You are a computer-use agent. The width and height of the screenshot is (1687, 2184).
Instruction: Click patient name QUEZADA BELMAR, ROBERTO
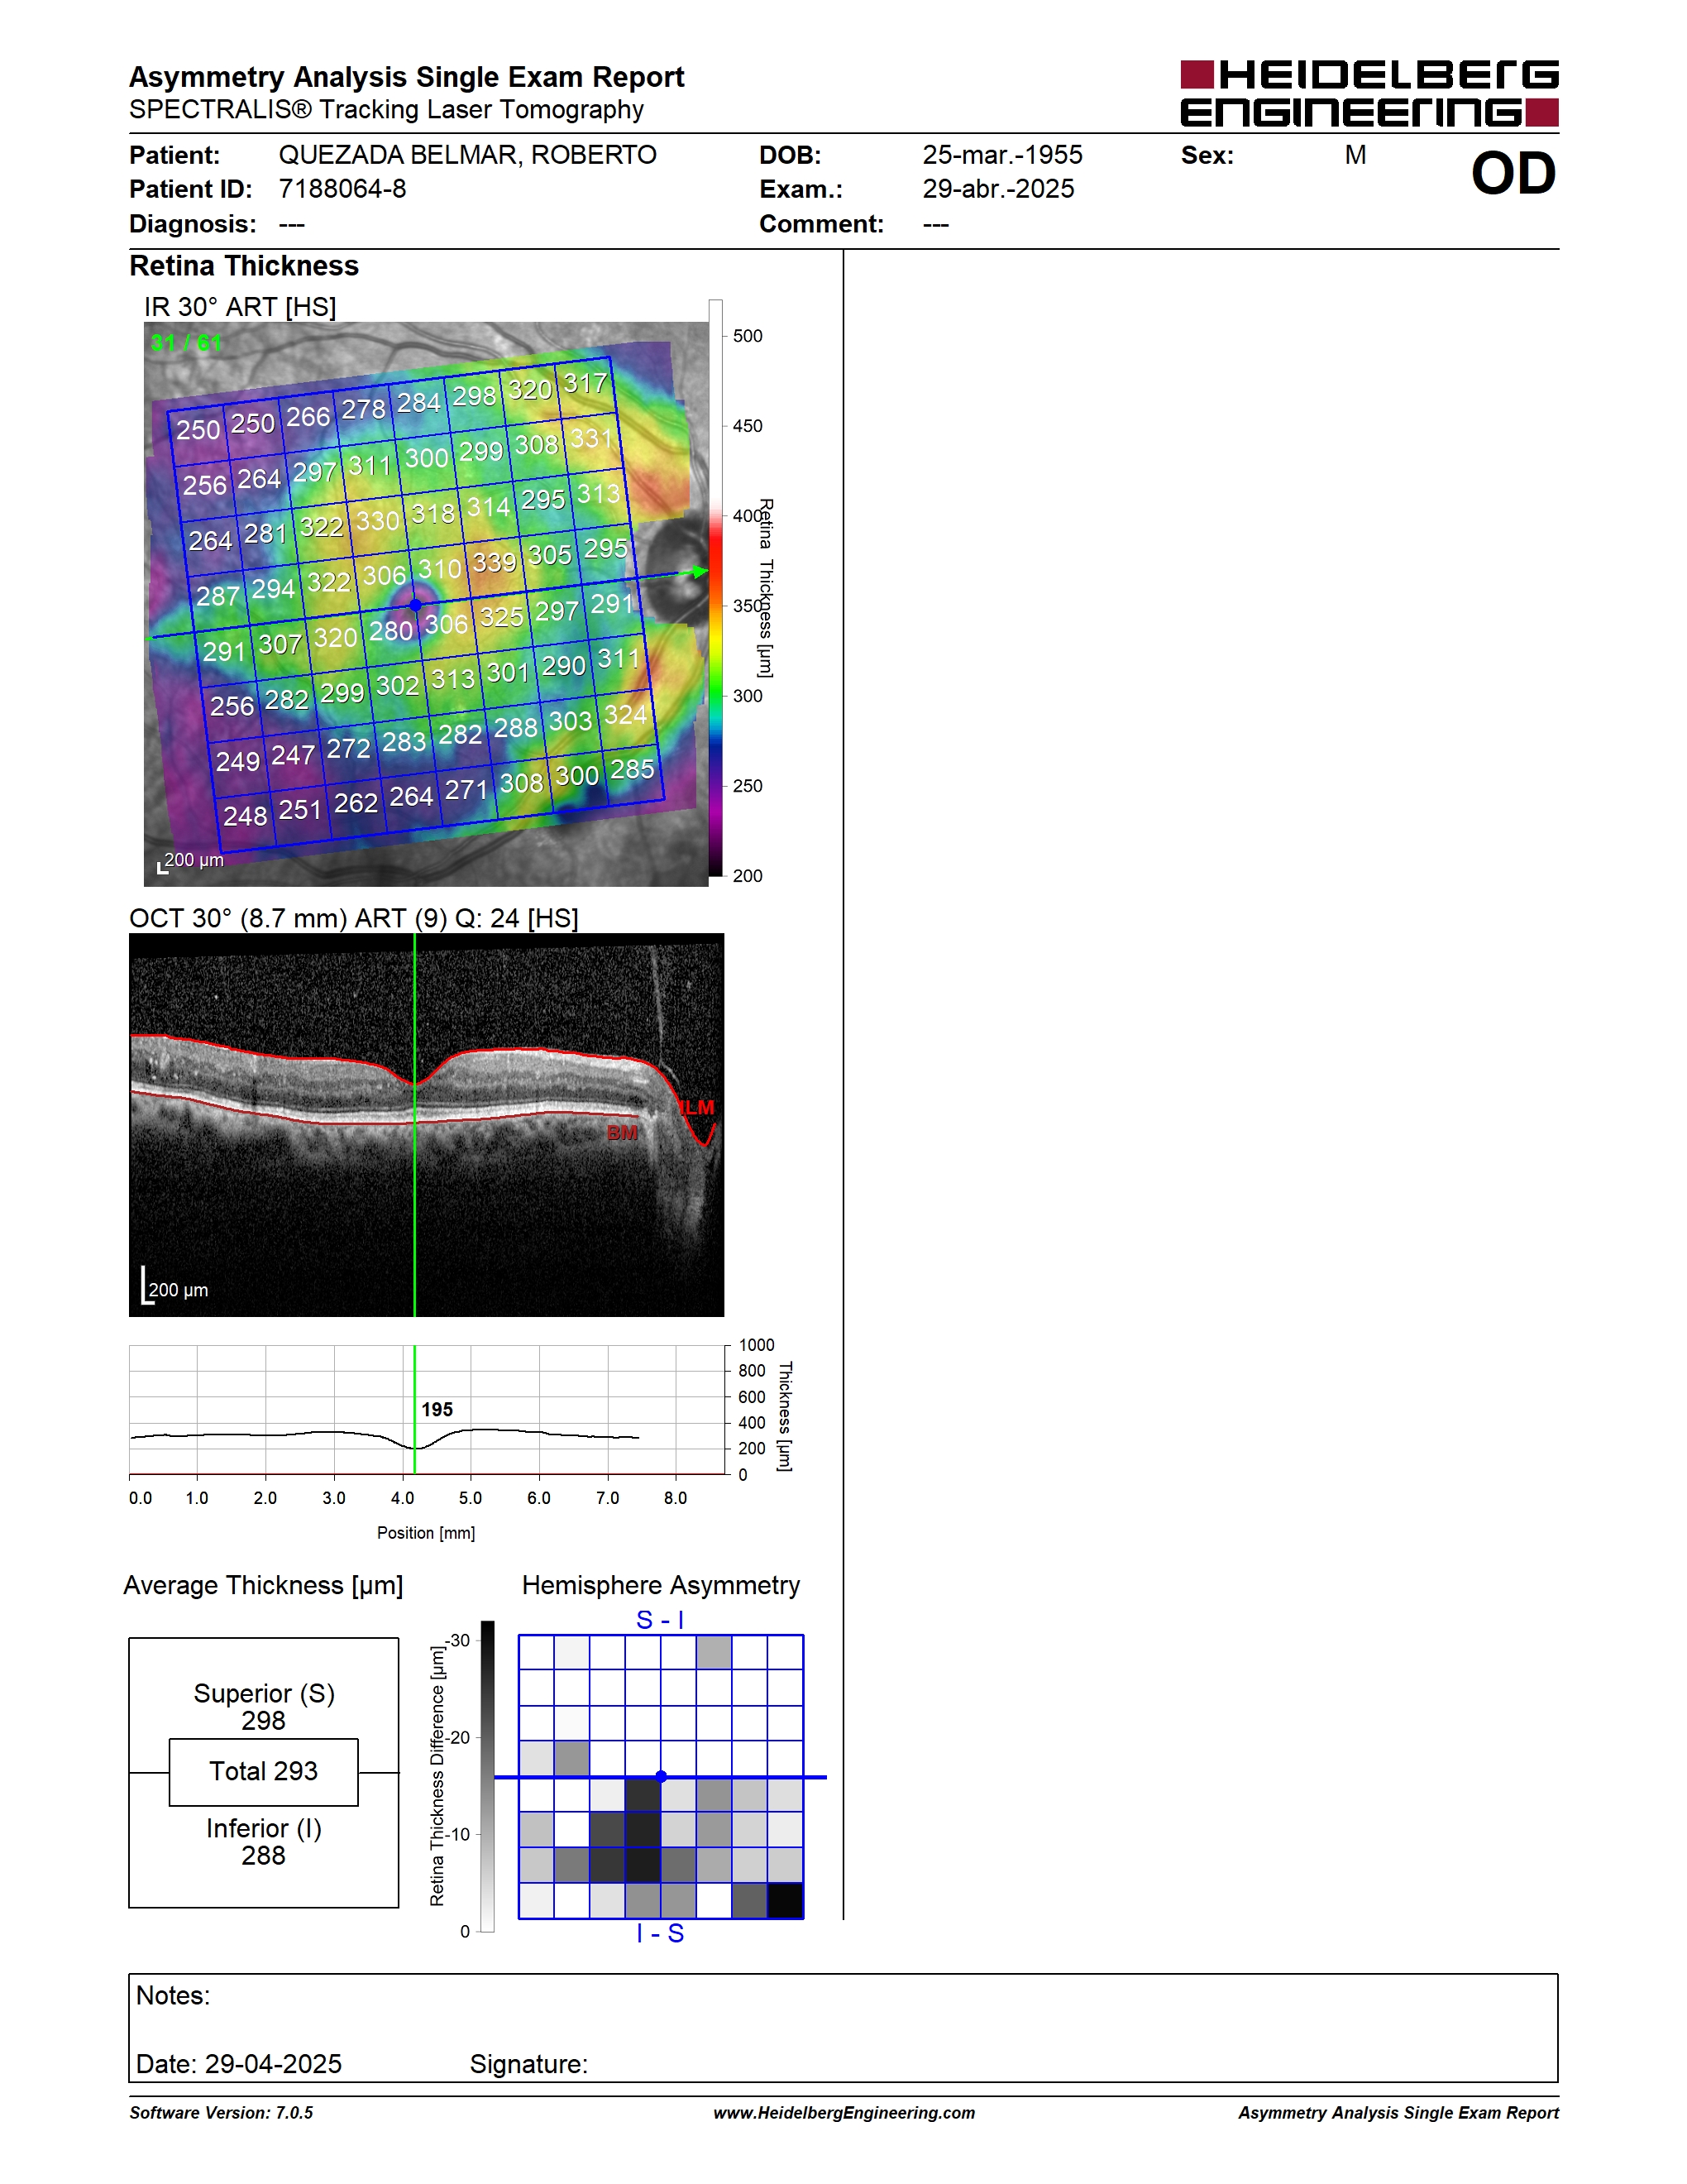click(468, 155)
